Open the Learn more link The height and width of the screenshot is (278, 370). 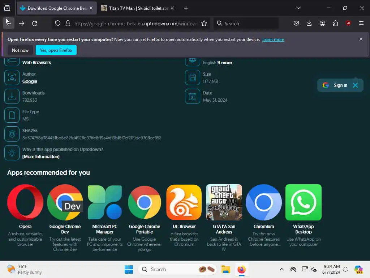(273, 39)
